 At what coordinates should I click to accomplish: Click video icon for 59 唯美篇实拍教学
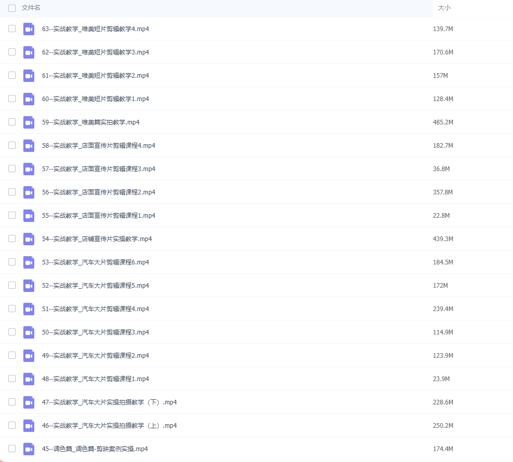coord(29,122)
